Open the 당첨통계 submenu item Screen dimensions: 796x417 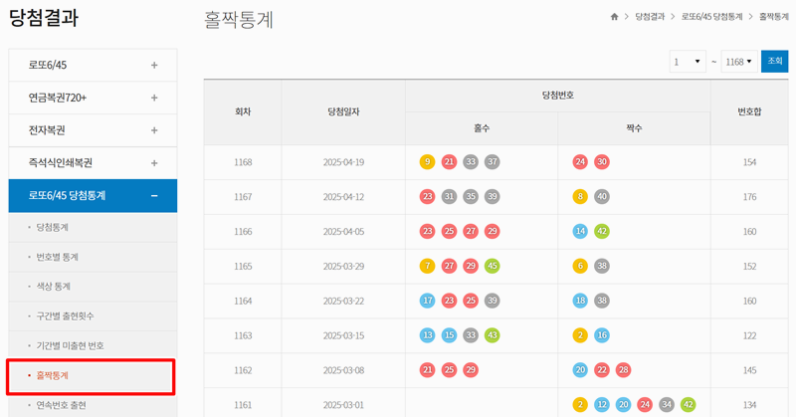pyautogui.click(x=52, y=227)
